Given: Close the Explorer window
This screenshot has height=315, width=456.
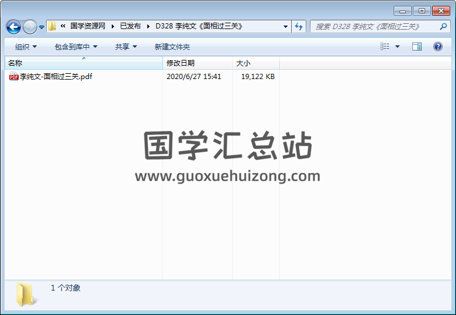Looking at the screenshot, I should tap(441, 11).
